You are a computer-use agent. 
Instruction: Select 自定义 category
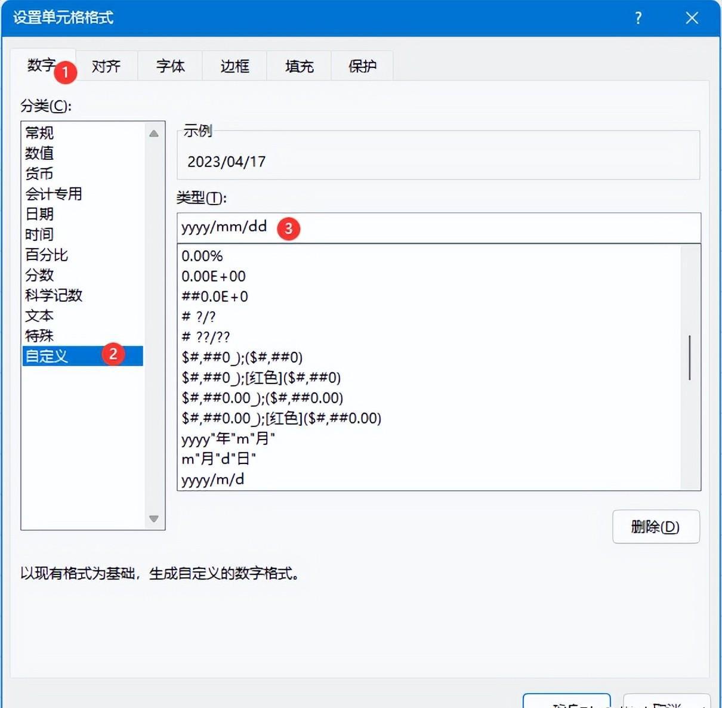tap(82, 355)
